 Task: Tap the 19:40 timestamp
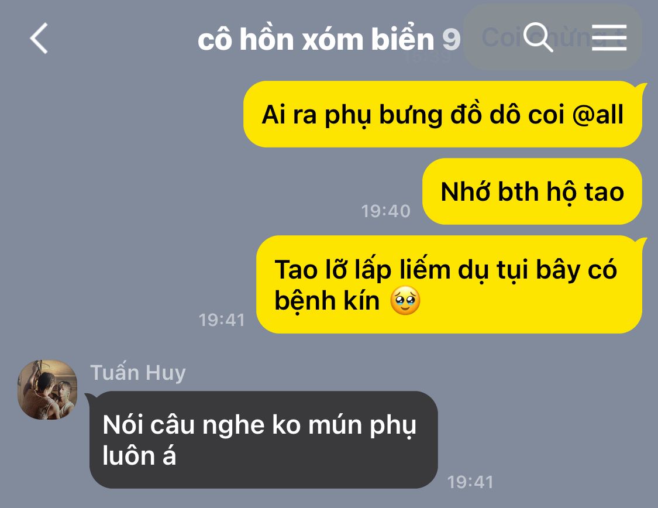(x=385, y=211)
